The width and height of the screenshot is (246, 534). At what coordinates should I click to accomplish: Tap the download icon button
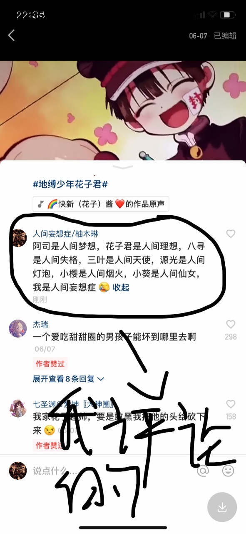coord(222,507)
